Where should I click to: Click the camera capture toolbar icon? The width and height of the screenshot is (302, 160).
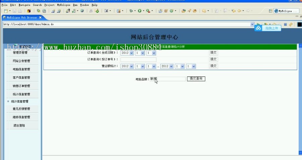tap(106, 11)
